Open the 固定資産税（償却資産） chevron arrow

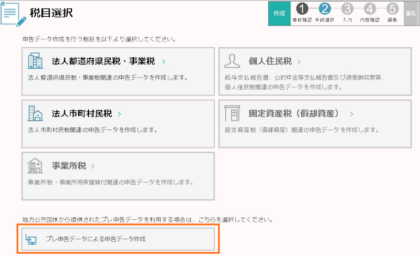coord(351,114)
